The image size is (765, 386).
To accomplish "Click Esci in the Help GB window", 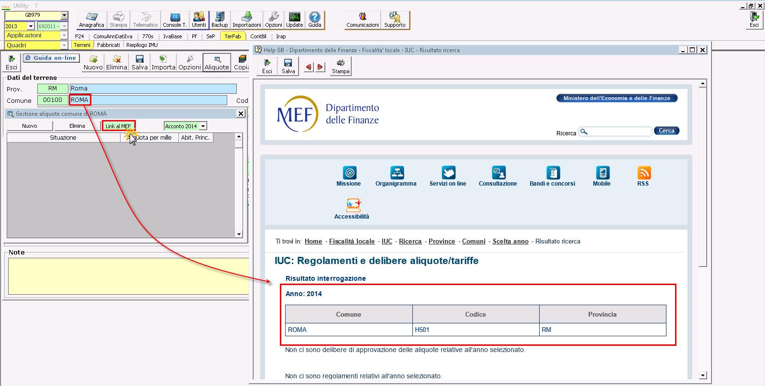I will click(x=267, y=66).
